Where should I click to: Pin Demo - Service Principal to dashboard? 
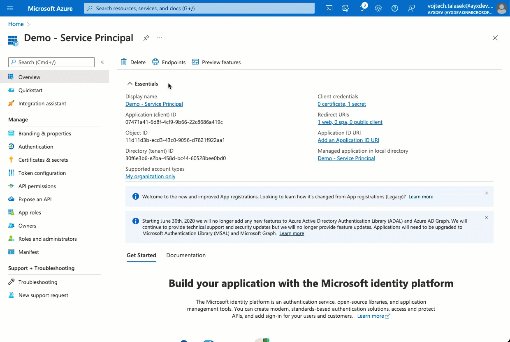tap(146, 38)
